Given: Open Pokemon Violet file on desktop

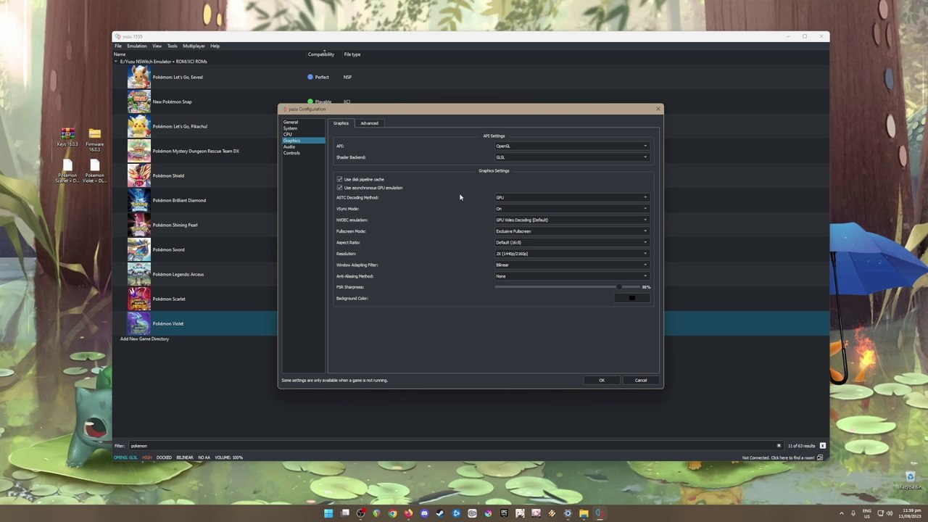Looking at the screenshot, I should pyautogui.click(x=94, y=171).
